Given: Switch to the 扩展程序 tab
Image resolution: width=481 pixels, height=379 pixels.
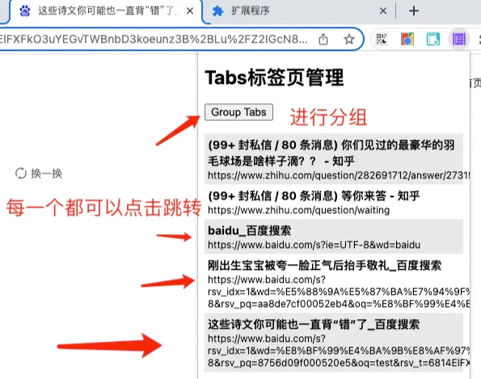Looking at the screenshot, I should [250, 11].
